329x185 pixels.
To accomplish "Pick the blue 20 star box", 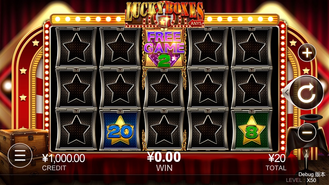I will [x=120, y=130].
